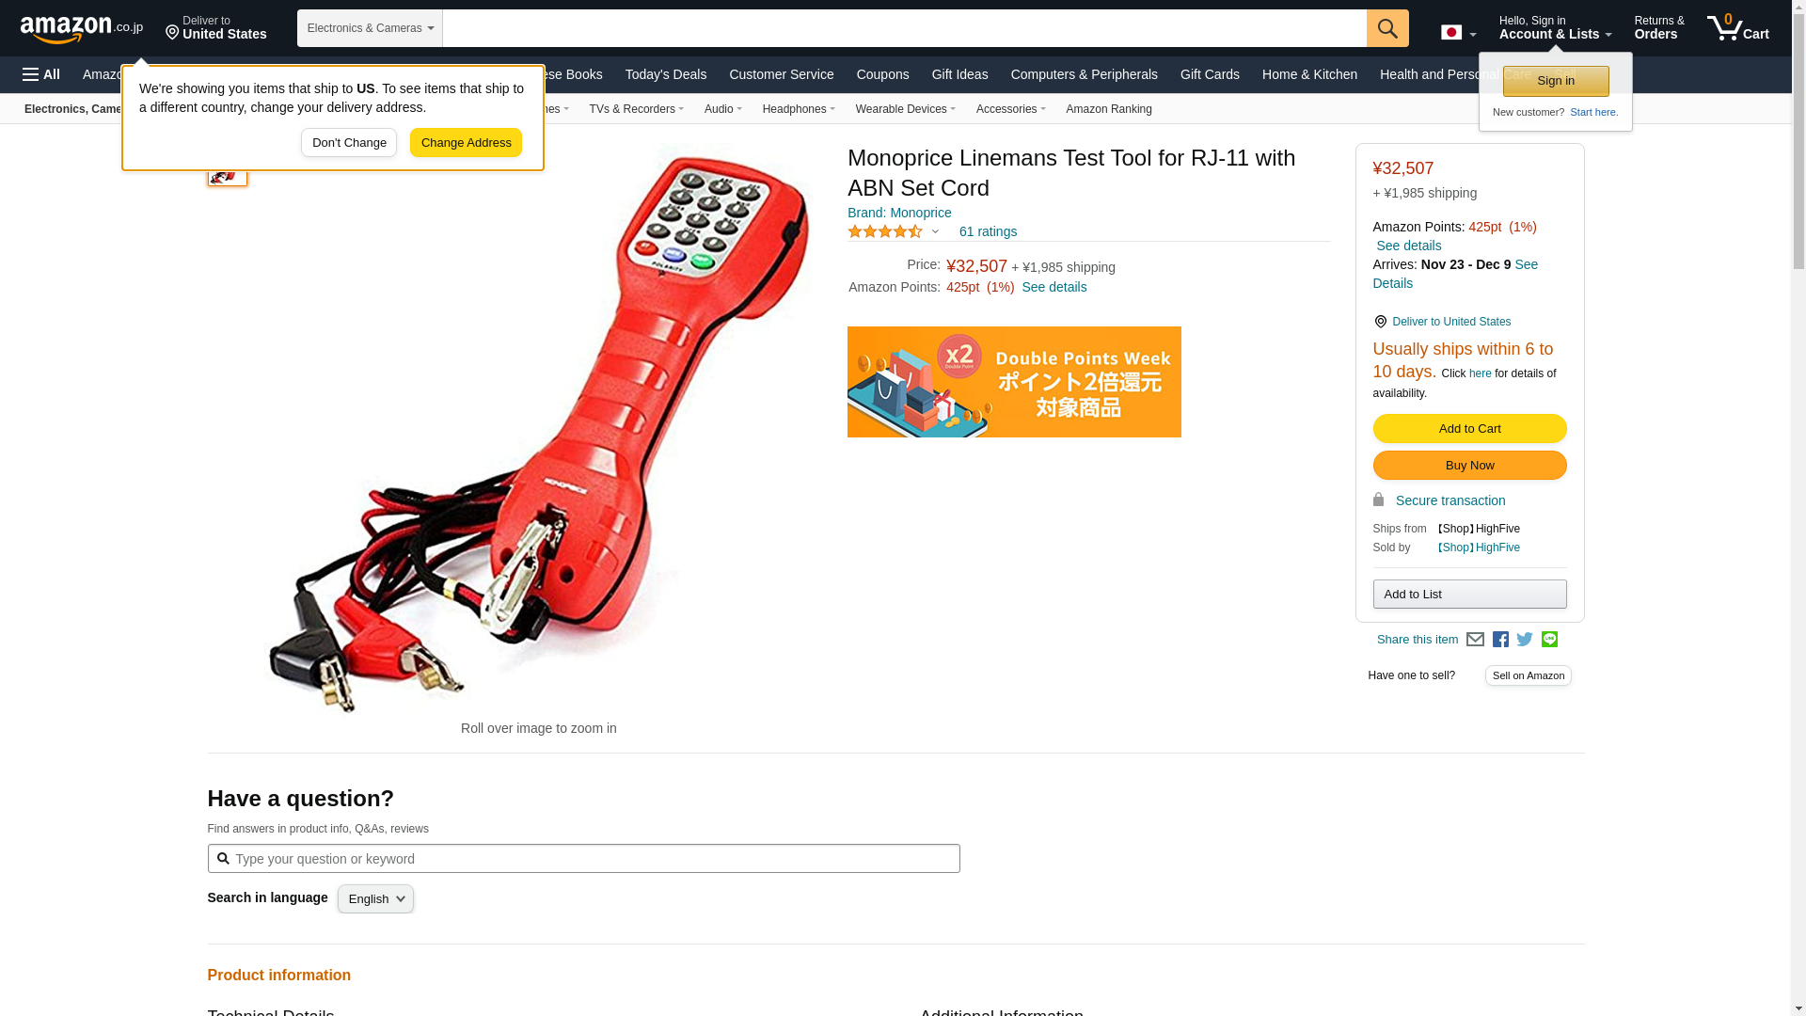Expand the Japan flag language selector
This screenshot has height=1016, width=1806.
click(x=1458, y=33)
